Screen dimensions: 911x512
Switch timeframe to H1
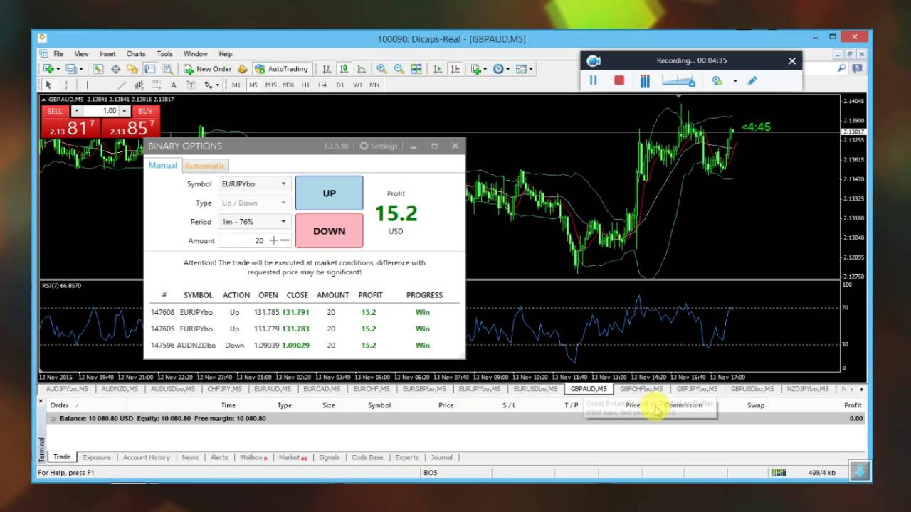[305, 85]
